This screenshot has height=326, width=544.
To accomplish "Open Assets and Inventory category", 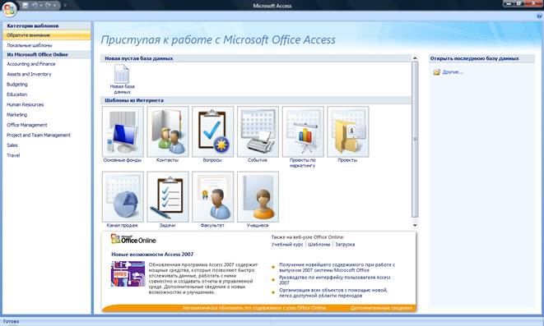I will click(x=29, y=74).
